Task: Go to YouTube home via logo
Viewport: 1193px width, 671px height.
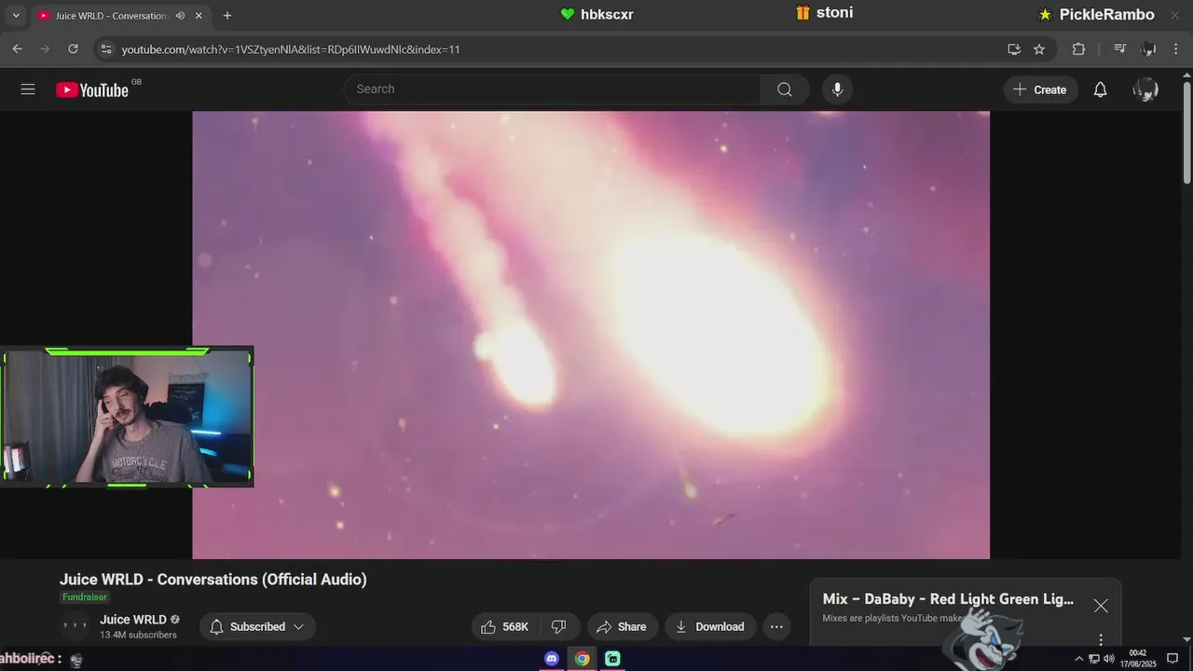Action: pyautogui.click(x=92, y=89)
